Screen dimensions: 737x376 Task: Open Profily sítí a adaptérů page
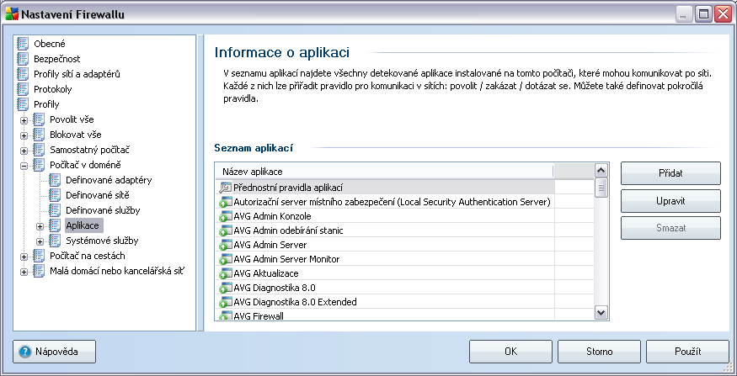[77, 74]
